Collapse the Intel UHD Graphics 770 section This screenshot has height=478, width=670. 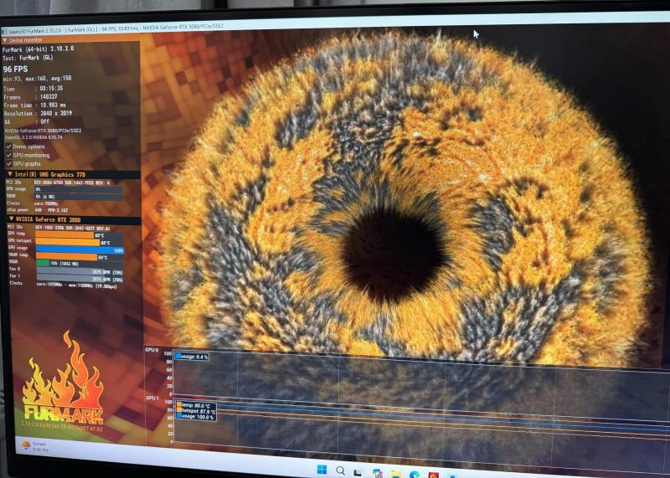[10, 174]
